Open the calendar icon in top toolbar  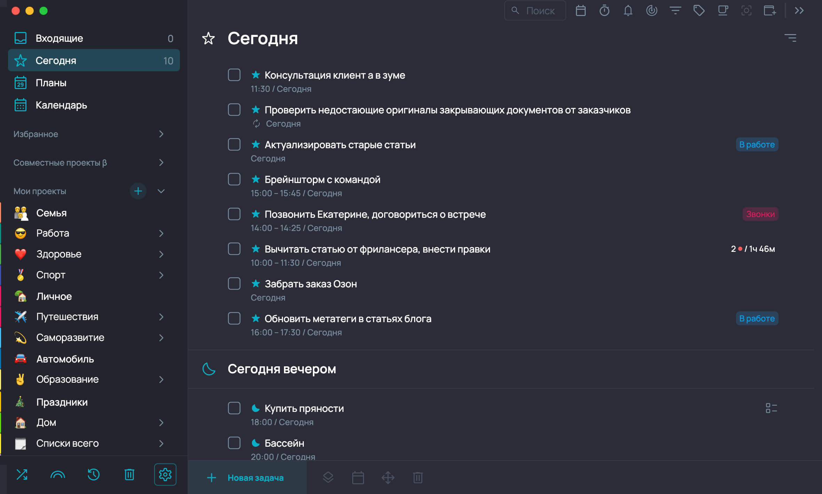pos(580,11)
